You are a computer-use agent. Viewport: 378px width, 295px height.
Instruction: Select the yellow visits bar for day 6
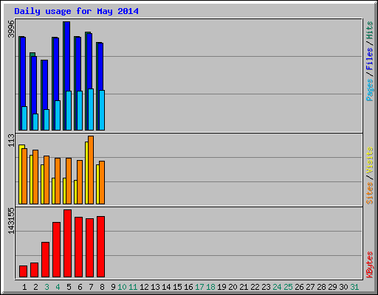tap(75, 192)
